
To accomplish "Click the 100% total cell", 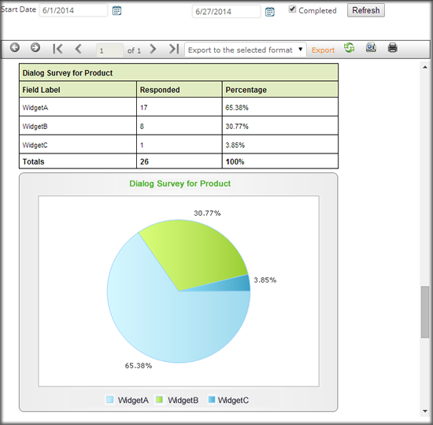I will point(280,161).
